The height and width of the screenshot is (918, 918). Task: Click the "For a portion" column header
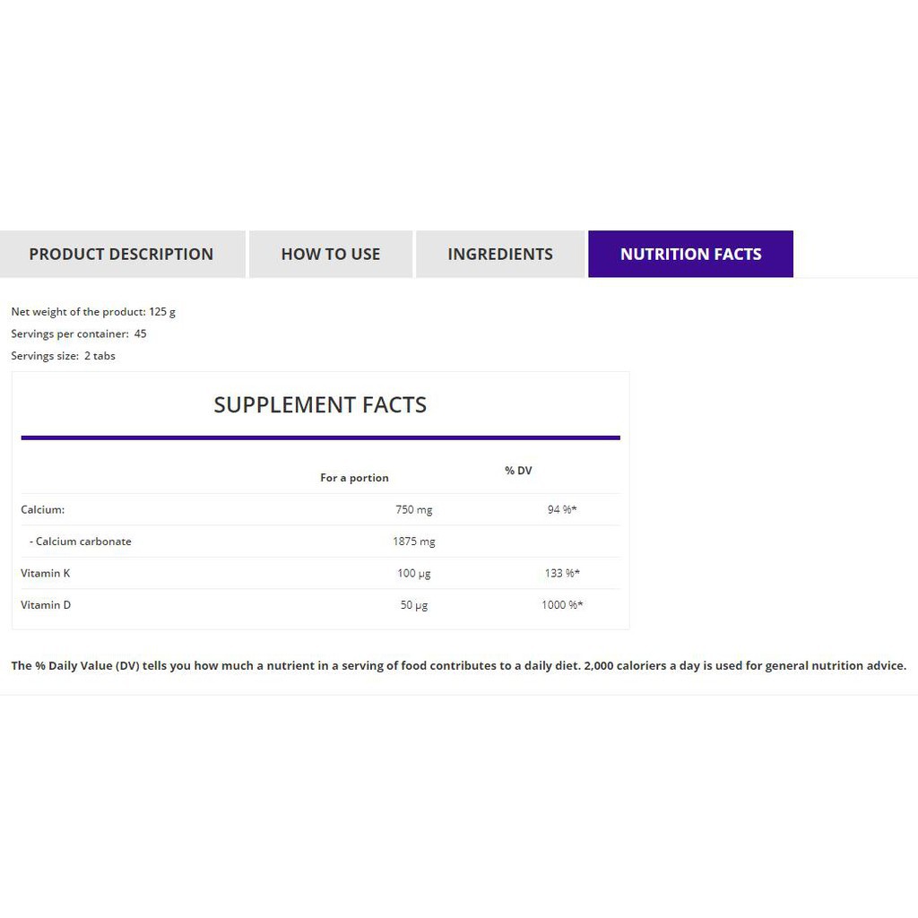tap(354, 478)
